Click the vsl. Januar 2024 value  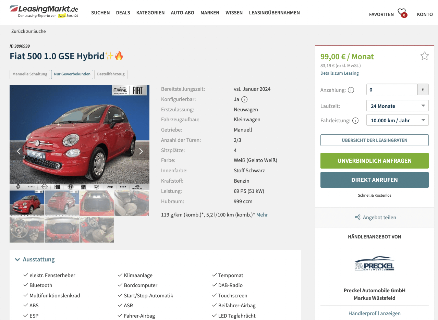tap(252, 89)
